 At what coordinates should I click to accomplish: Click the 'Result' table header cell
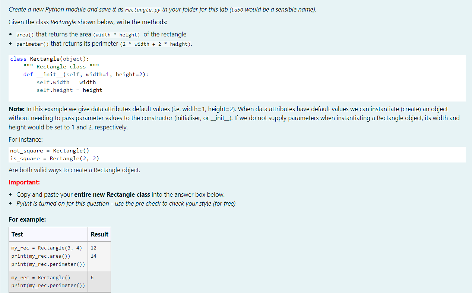click(99, 234)
